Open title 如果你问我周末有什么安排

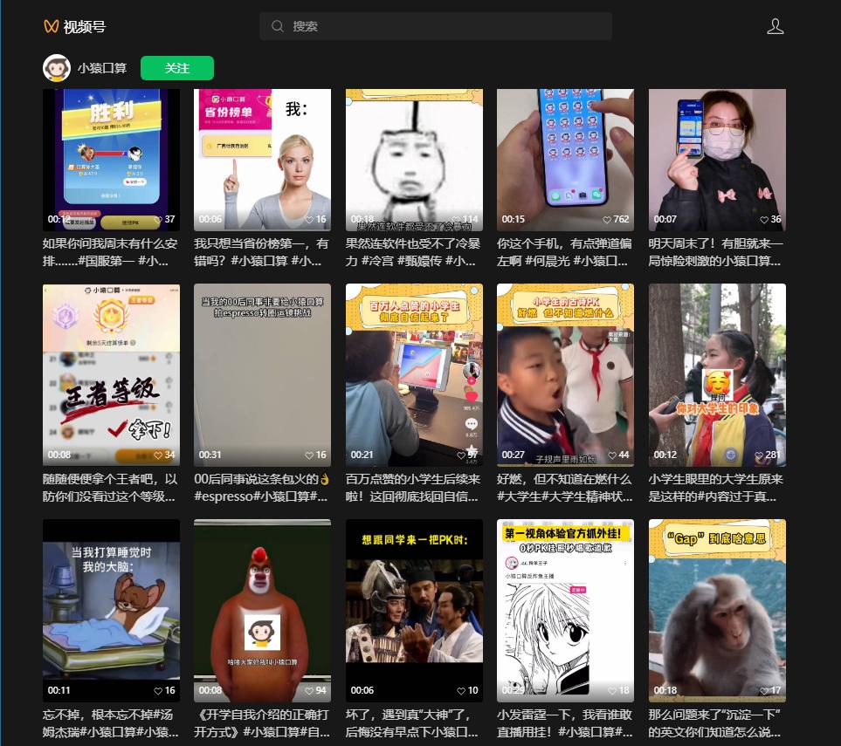coord(110,252)
